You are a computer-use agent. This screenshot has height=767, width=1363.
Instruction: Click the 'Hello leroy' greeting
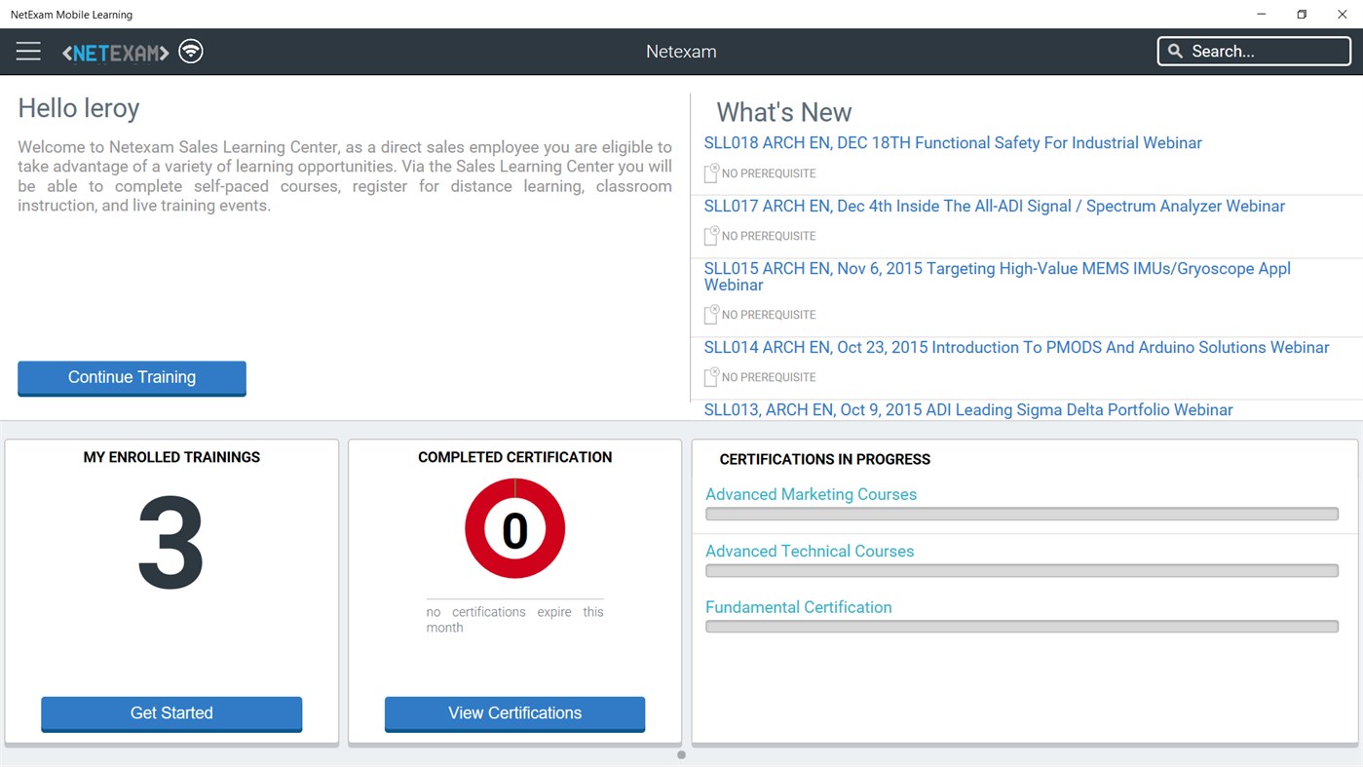coord(79,108)
